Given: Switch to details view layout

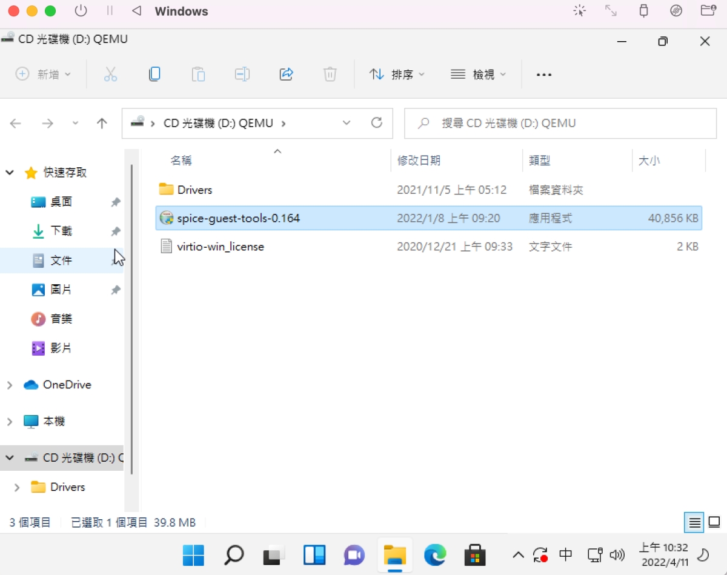Looking at the screenshot, I should [x=694, y=522].
